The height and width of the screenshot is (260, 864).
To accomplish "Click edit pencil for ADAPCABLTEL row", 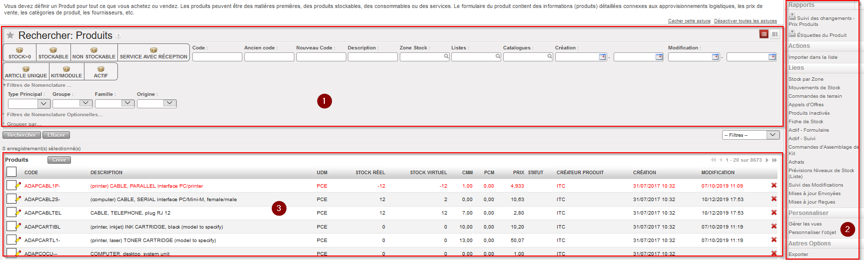I will [x=18, y=212].
